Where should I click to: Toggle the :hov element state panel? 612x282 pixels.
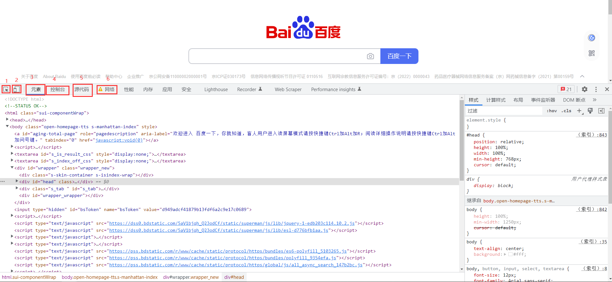click(x=552, y=111)
